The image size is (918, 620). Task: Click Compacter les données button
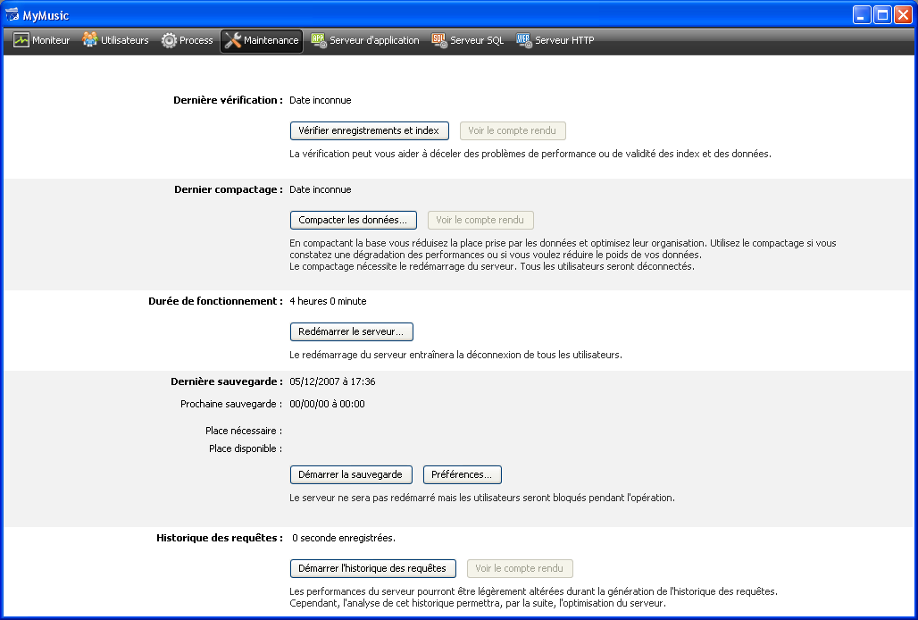coord(353,220)
